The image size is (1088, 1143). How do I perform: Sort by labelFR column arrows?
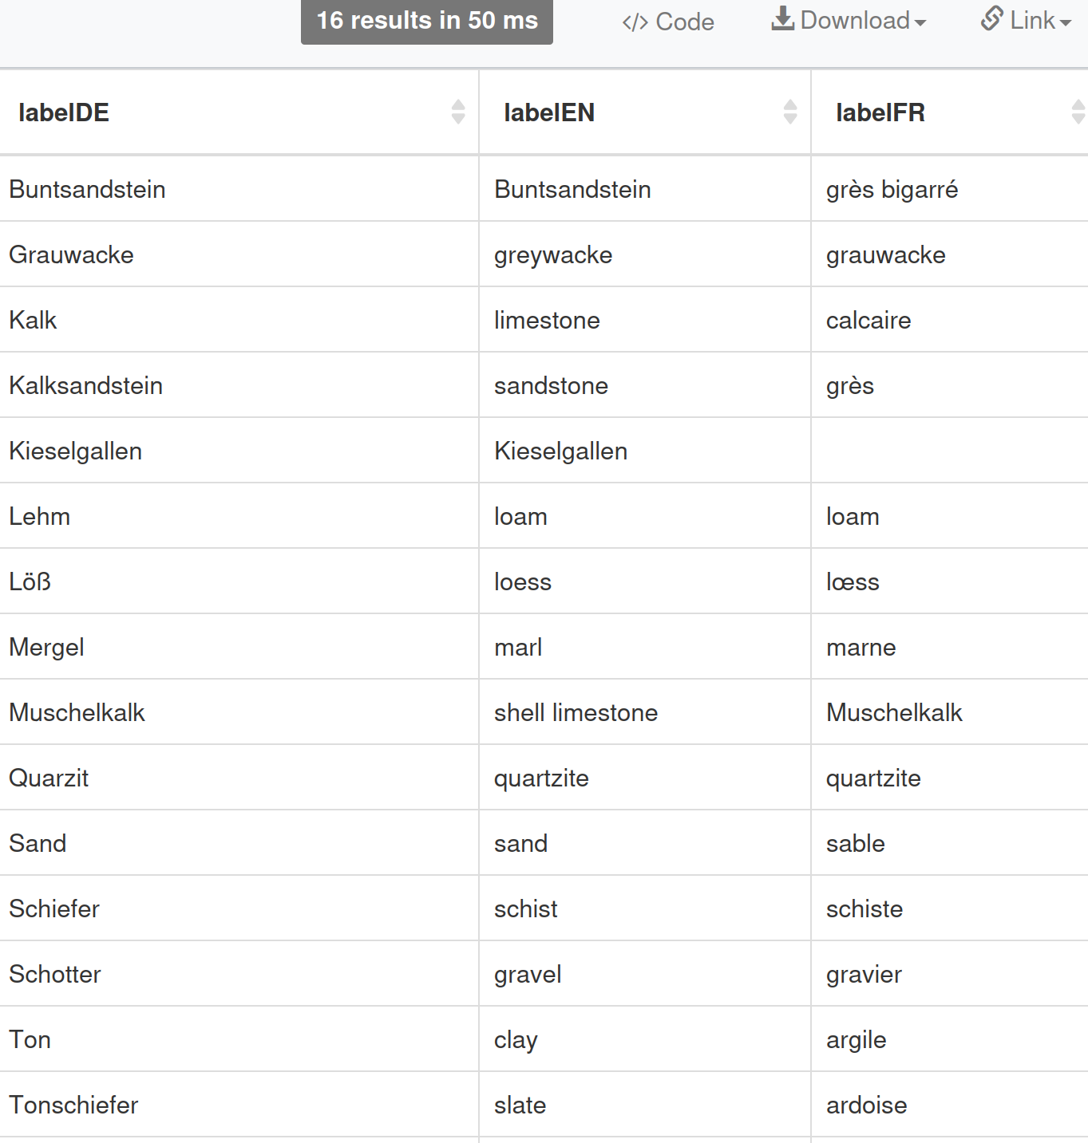point(1078,112)
